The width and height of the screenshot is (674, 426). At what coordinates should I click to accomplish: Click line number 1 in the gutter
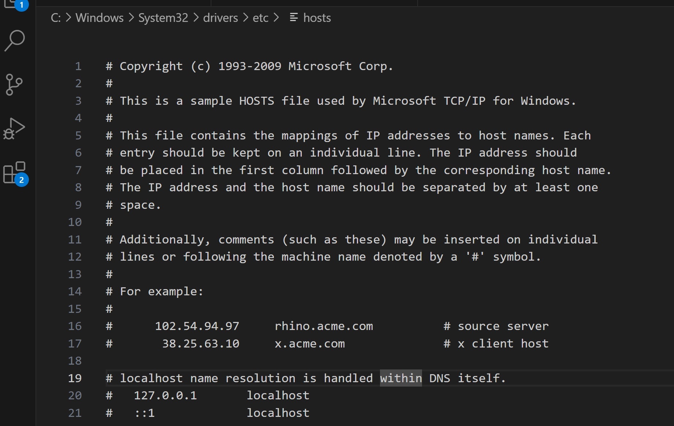[78, 66]
